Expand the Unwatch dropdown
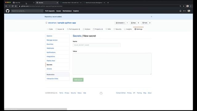 [x=120, y=23]
